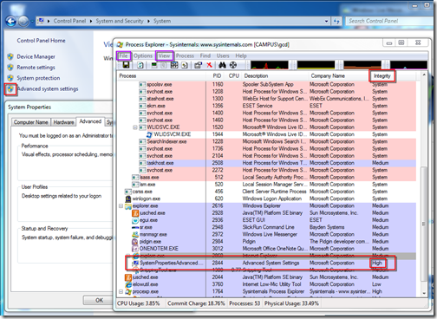Click the System protection shield icon

tap(10, 78)
